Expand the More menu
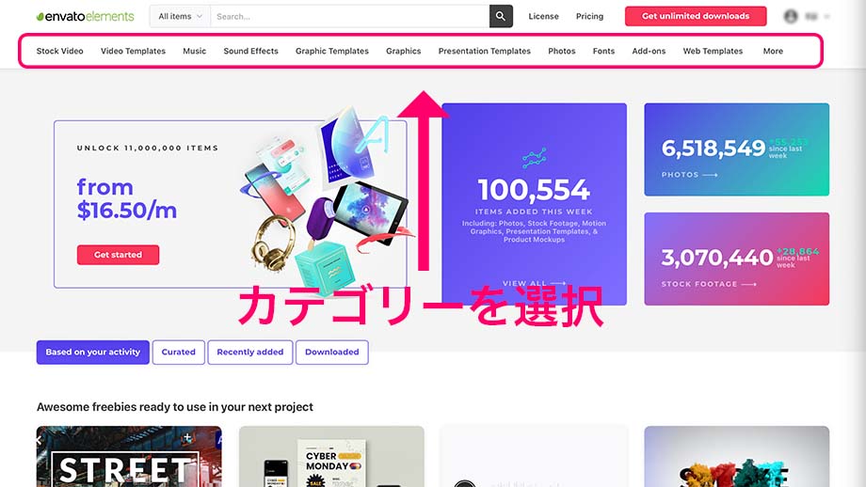 coord(773,51)
